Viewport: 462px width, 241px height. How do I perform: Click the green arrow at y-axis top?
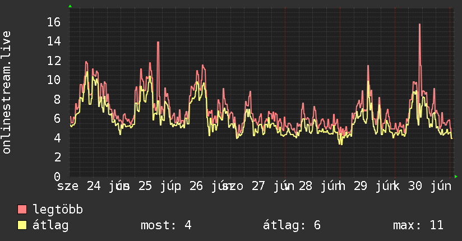tap(70, 6)
